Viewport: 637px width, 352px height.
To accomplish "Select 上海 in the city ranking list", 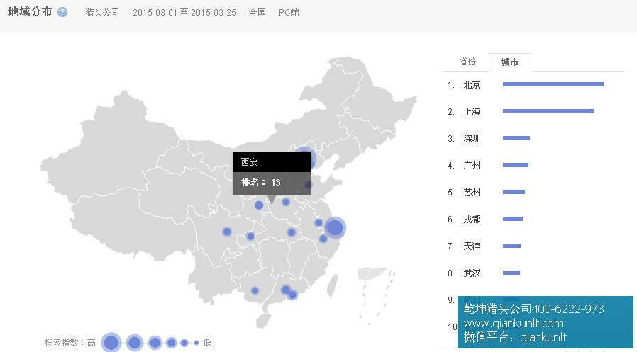I will point(472,112).
